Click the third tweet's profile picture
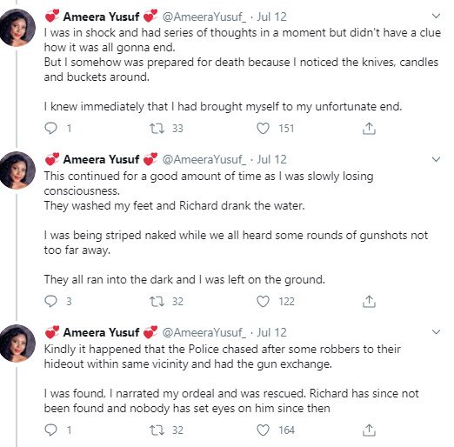Screen dimensions: 454x447 coord(17,344)
